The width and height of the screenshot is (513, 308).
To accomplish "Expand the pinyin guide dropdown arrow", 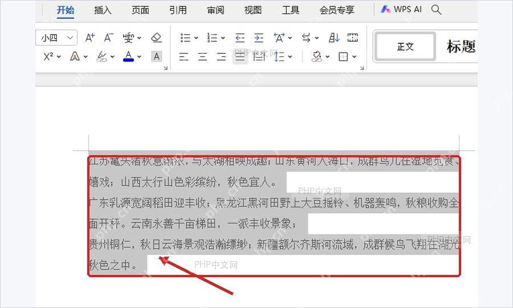I will [140, 38].
